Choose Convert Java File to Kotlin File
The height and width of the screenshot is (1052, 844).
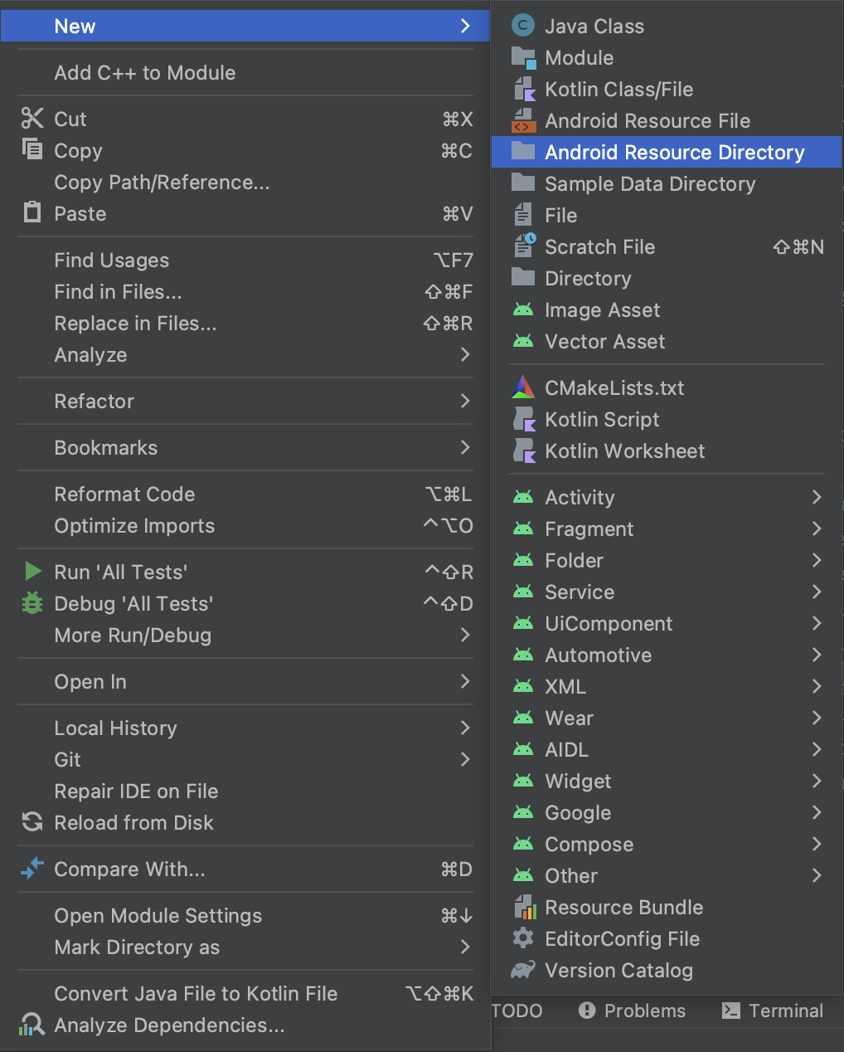click(245, 994)
